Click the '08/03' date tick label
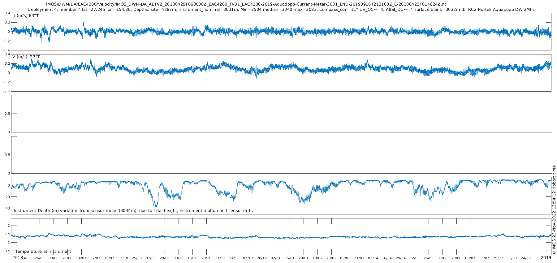Viewport: 557px width, 263px height. pos(345,258)
